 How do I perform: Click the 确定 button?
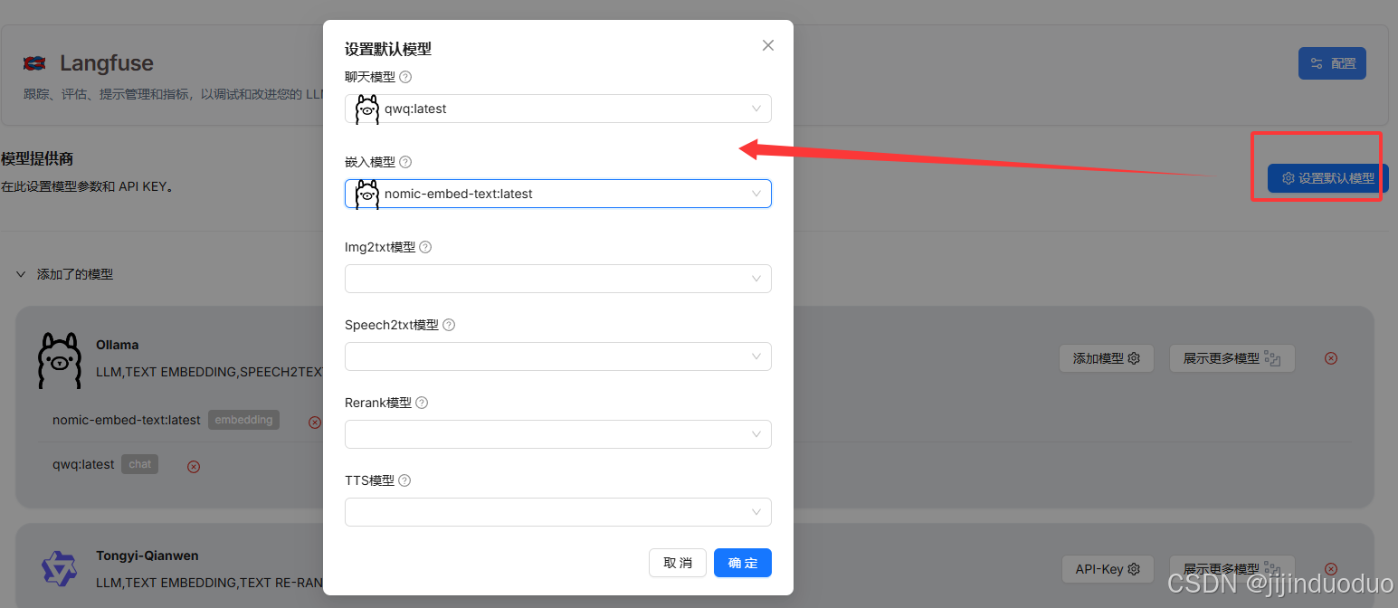click(743, 563)
